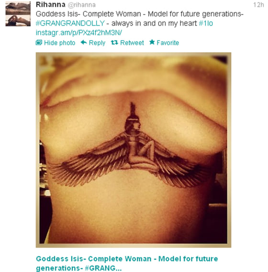The image size is (268, 272).
Task: Click the photo's top beige frame border
Action: pos(134,54)
